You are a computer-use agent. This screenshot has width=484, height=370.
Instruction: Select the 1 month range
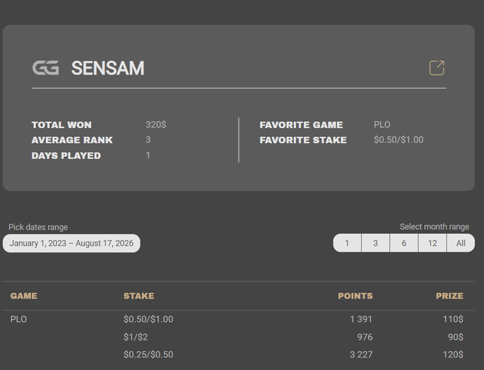pyautogui.click(x=347, y=243)
